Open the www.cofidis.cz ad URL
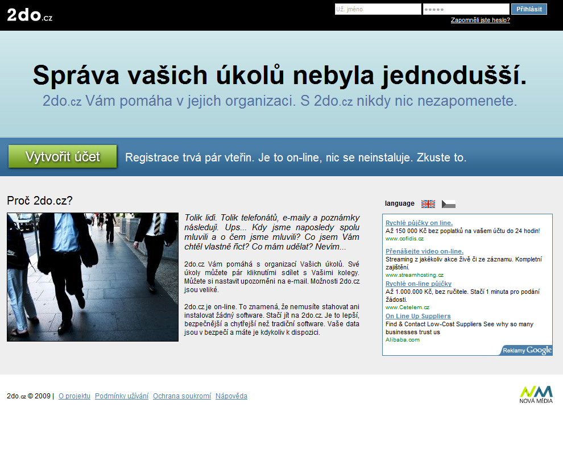The width and height of the screenshot is (563, 449). (405, 239)
